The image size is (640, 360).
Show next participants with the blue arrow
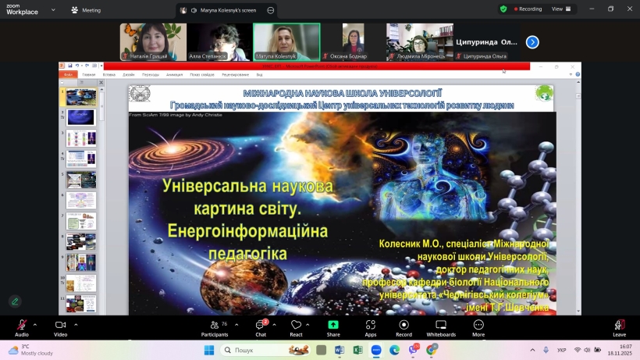tap(532, 42)
